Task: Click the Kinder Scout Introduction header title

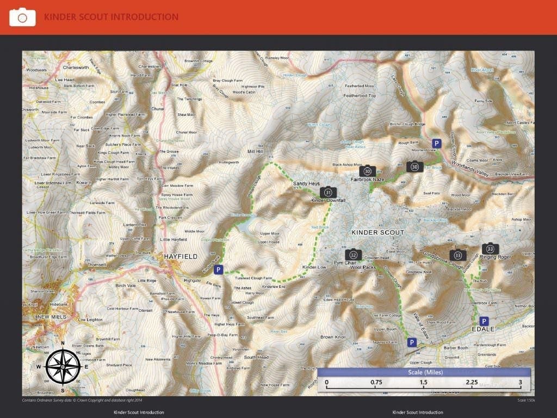Action: click(x=111, y=17)
